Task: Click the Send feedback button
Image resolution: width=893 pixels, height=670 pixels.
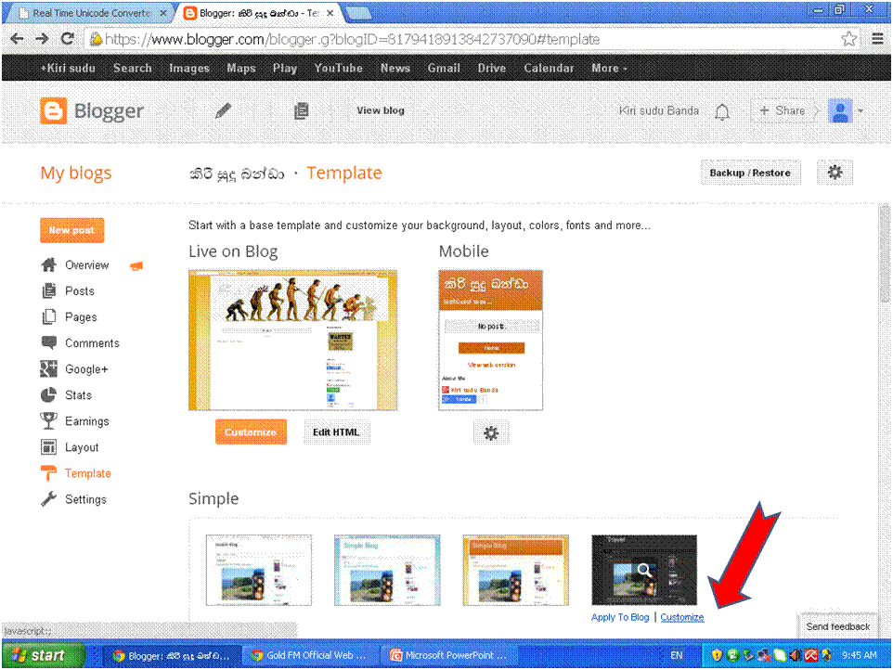Action: (x=837, y=626)
